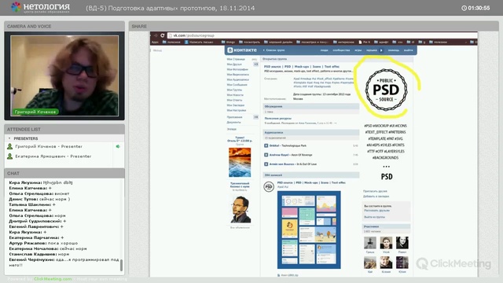Image resolution: width=503 pixels, height=283 pixels.
Task: Click the speaker icon next to Григорий Коченов
Action: pos(118,146)
